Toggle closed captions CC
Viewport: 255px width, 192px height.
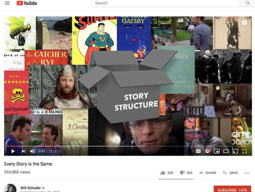pyautogui.click(x=198, y=151)
